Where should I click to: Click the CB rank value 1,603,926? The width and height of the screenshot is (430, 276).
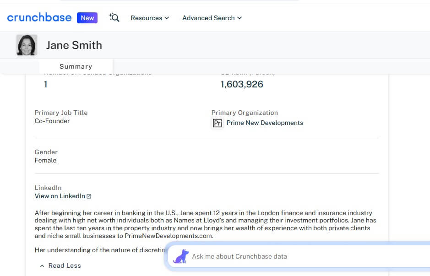(242, 84)
